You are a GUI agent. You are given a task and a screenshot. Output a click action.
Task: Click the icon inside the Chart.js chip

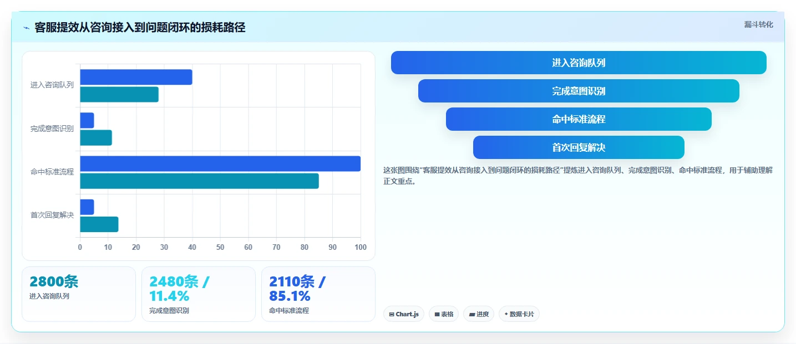[x=392, y=314]
